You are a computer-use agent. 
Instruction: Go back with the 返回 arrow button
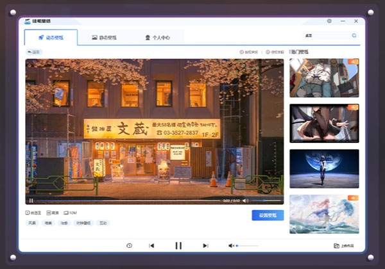pyautogui.click(x=33, y=52)
